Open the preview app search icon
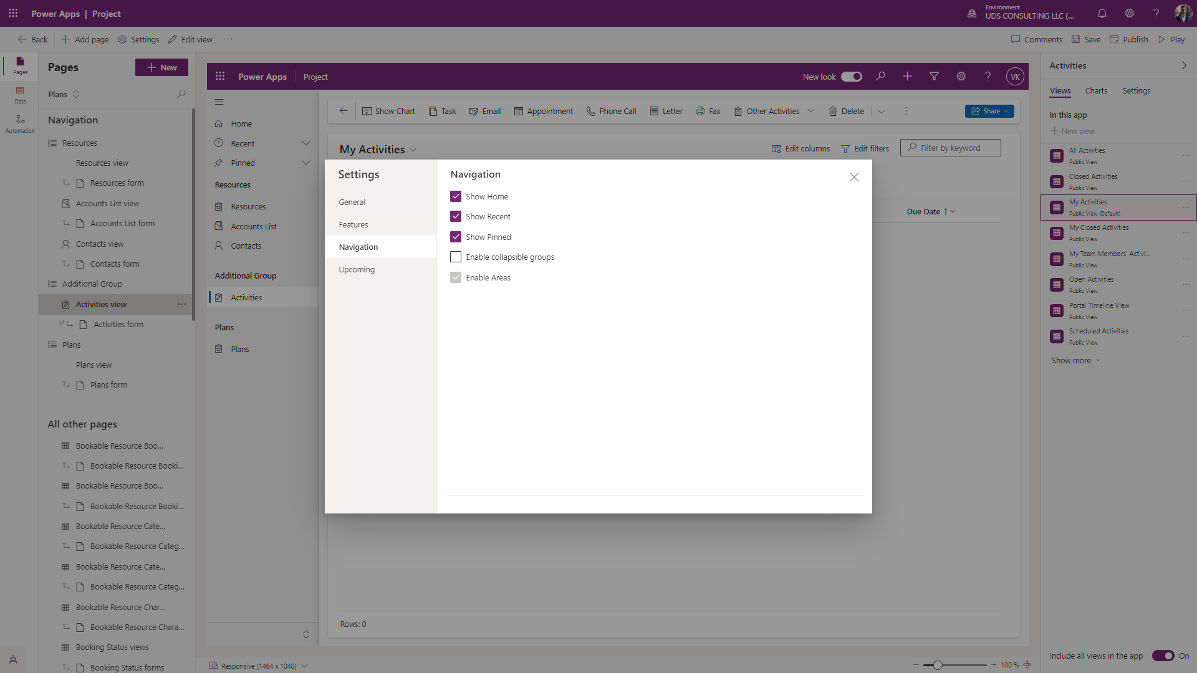 (880, 76)
